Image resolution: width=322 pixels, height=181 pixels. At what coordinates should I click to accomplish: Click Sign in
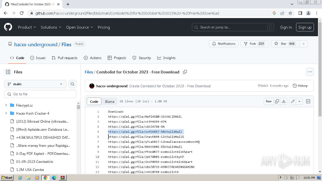pyautogui.click(x=286, y=27)
